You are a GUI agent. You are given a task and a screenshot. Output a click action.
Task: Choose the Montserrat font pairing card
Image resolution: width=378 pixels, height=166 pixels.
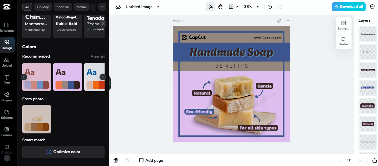click(x=37, y=26)
